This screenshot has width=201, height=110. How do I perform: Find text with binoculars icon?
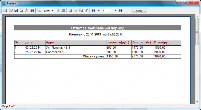[32, 10]
